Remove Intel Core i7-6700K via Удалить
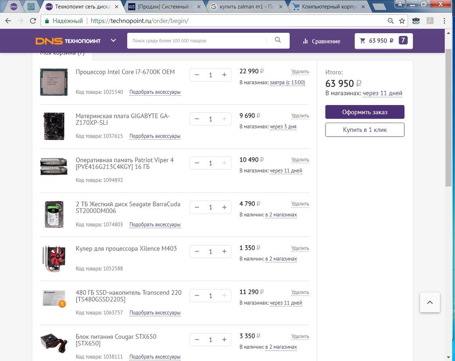Screen dimensions: 455x361 [300, 72]
